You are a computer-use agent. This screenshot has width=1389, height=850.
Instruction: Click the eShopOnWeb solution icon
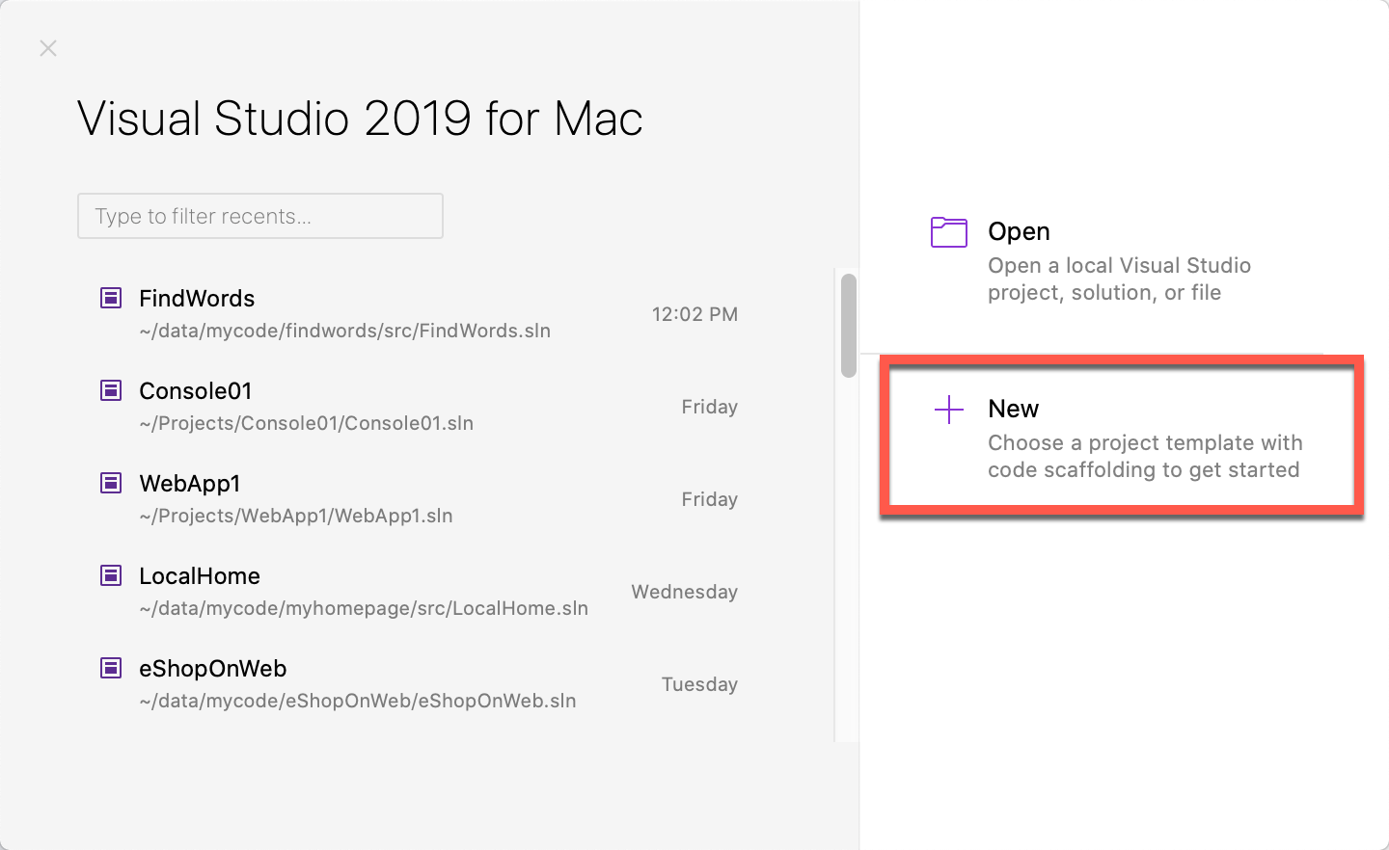click(110, 668)
